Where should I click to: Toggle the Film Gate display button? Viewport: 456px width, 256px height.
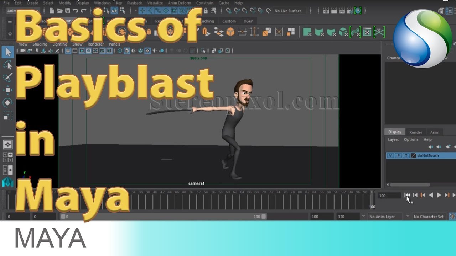pyautogui.click(x=75, y=51)
